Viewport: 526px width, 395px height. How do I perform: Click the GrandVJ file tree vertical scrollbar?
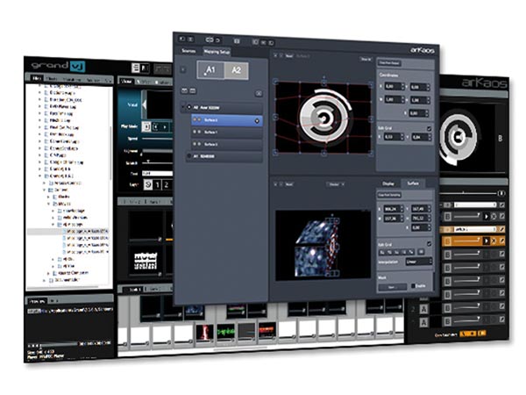pyautogui.click(x=110, y=153)
